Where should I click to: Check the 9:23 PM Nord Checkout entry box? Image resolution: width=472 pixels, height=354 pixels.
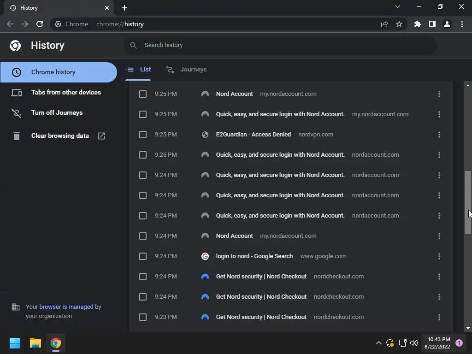[143, 317]
